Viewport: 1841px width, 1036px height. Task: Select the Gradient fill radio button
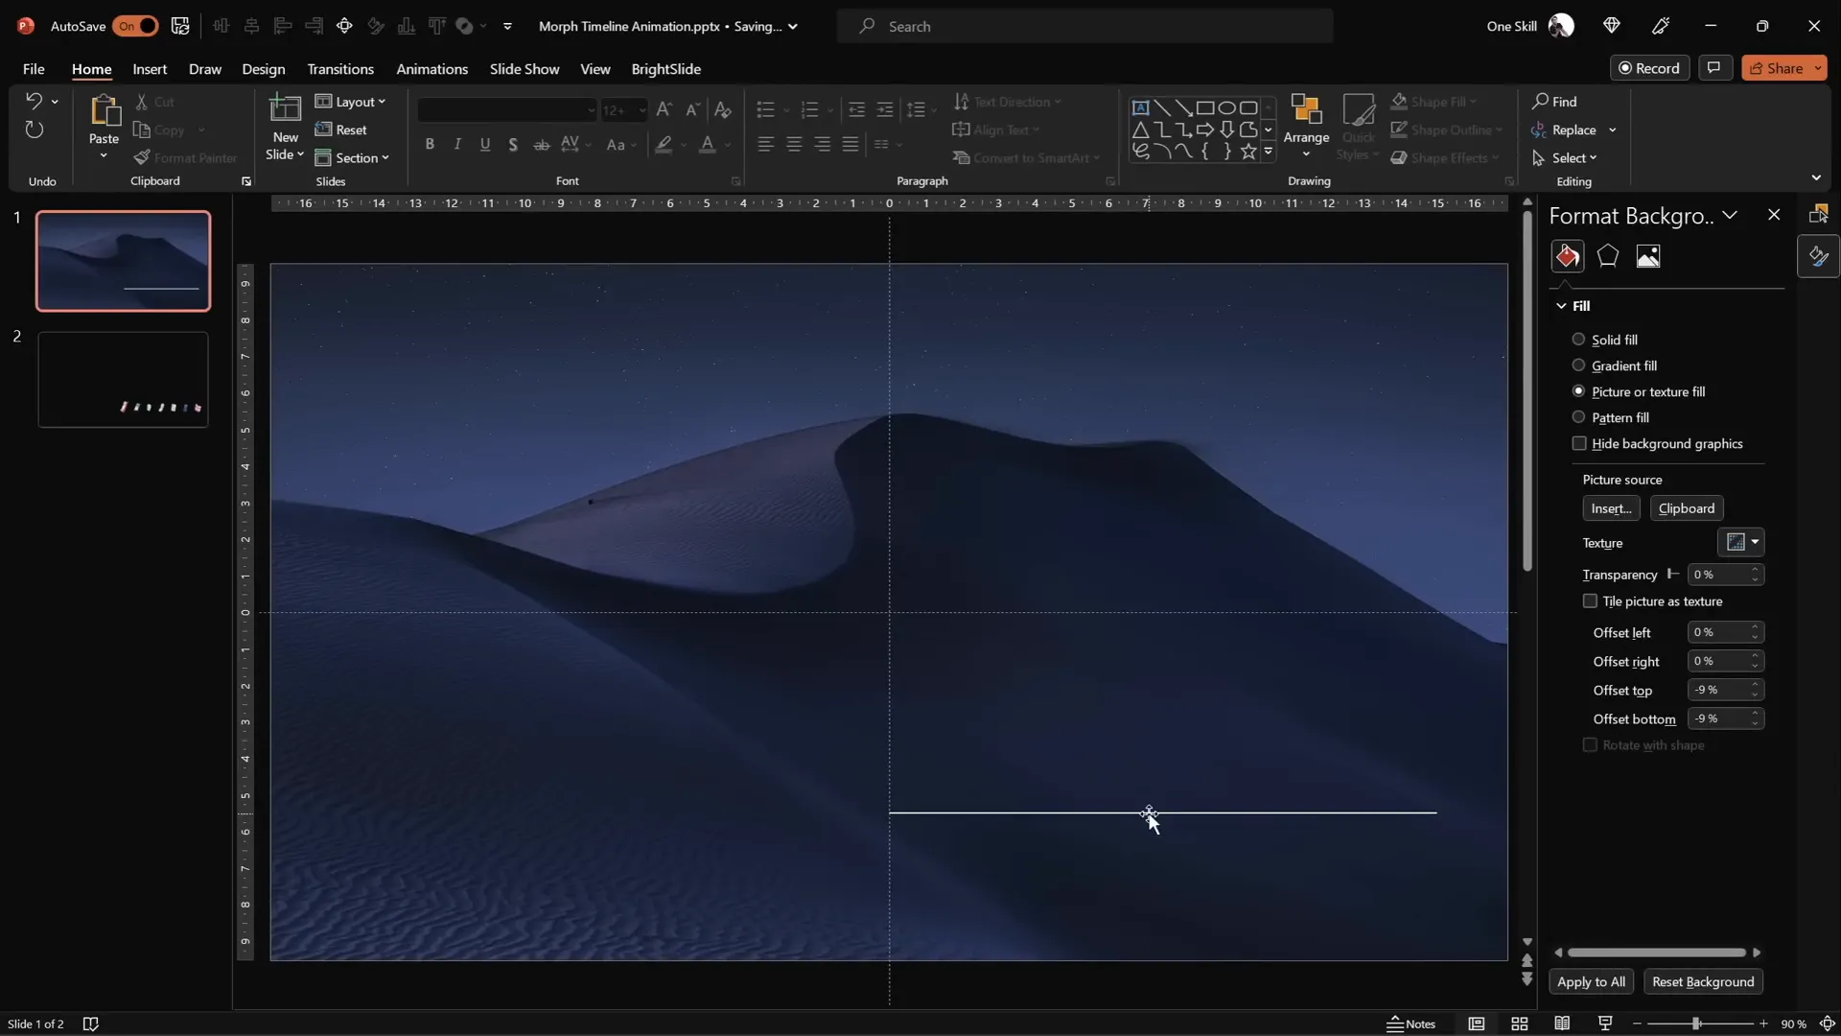pyautogui.click(x=1578, y=365)
